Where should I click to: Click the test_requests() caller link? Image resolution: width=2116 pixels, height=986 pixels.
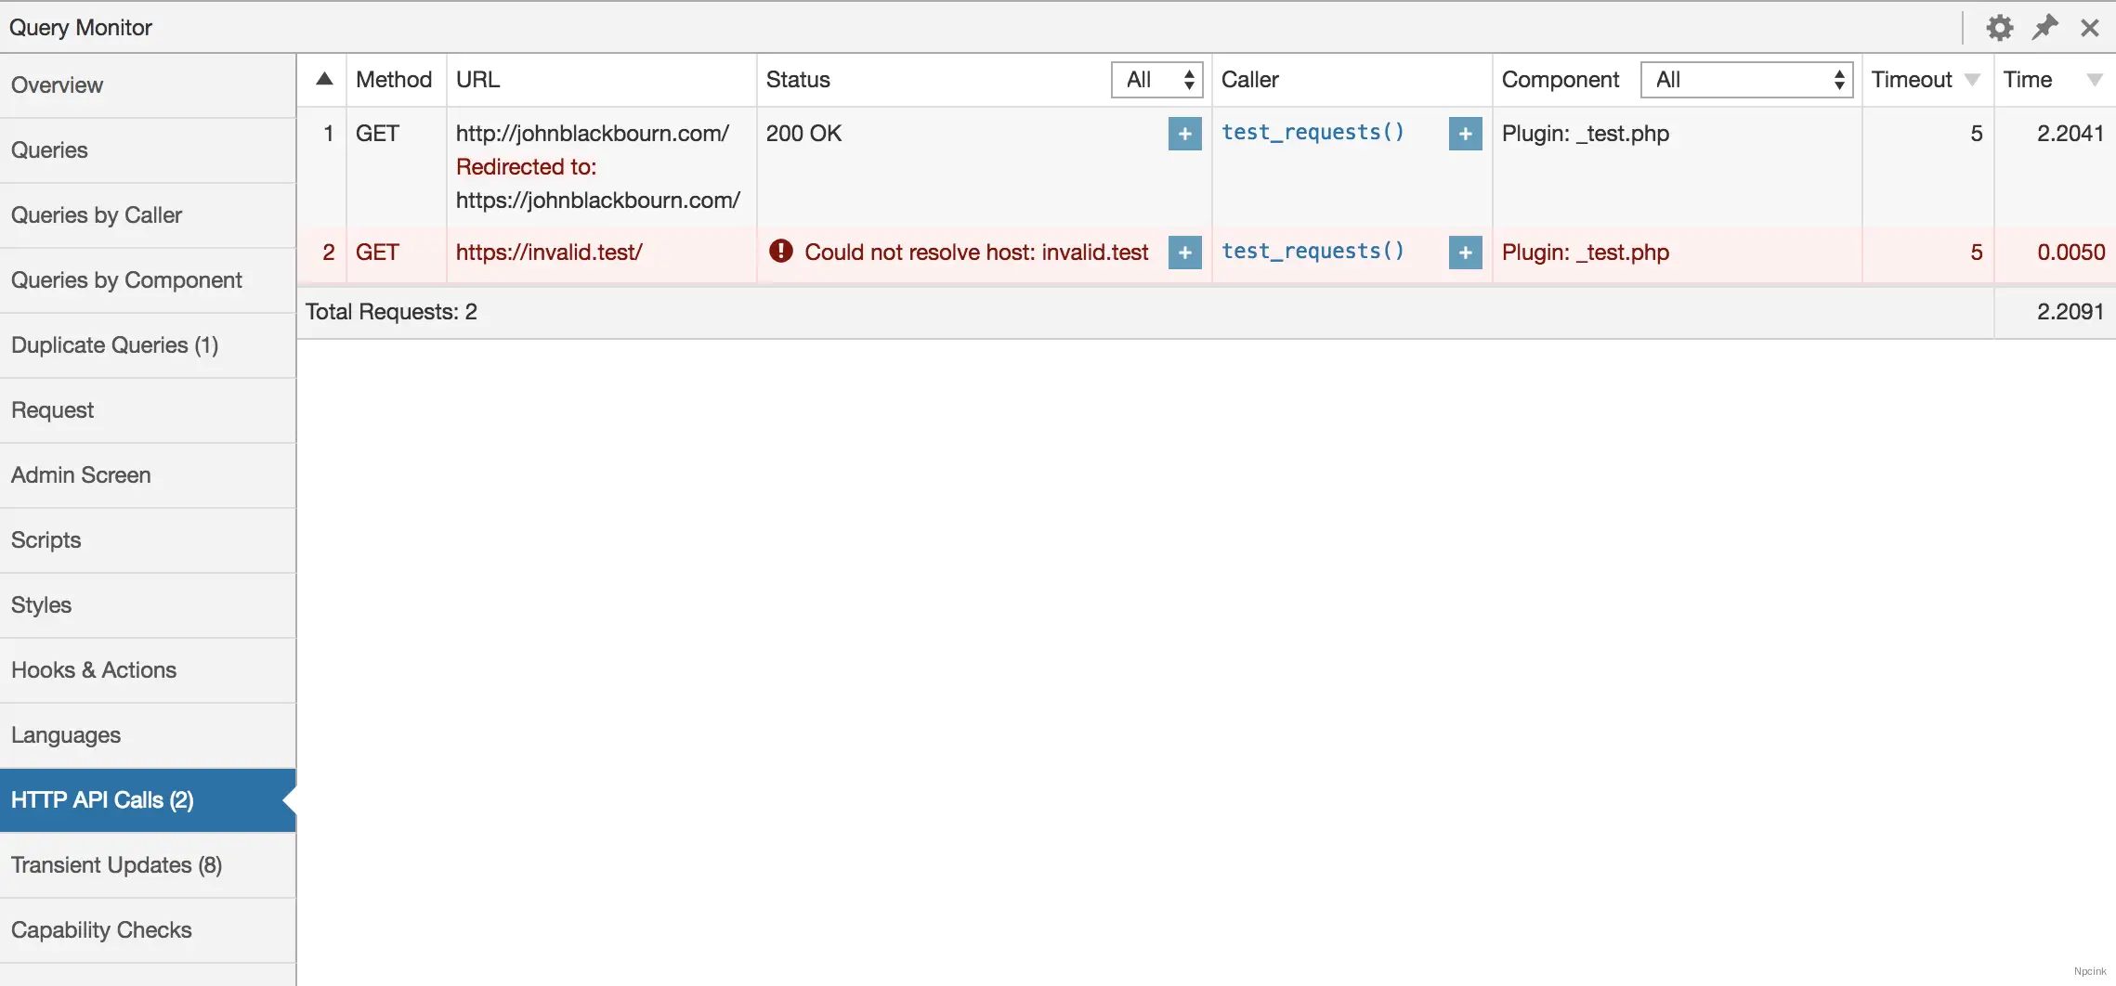coord(1313,132)
